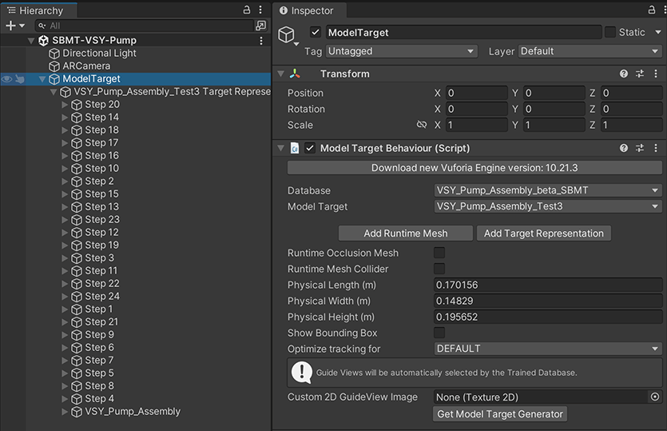
Task: Click the Model Target Behaviour script icon
Action: point(295,148)
